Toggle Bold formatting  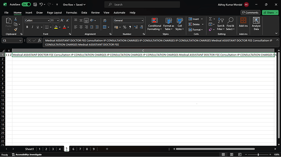[x=27, y=27]
